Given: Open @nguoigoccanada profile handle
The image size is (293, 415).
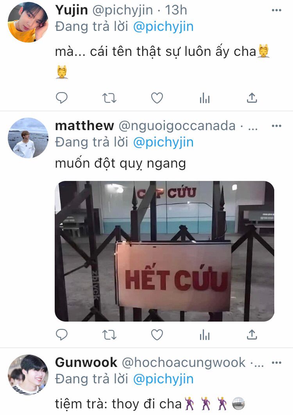Looking at the screenshot, I should click(x=177, y=126).
